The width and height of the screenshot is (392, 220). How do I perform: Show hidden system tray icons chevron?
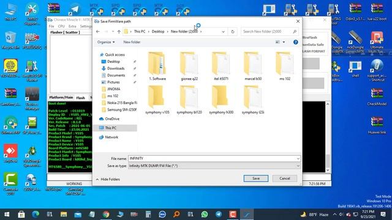click(x=334, y=215)
